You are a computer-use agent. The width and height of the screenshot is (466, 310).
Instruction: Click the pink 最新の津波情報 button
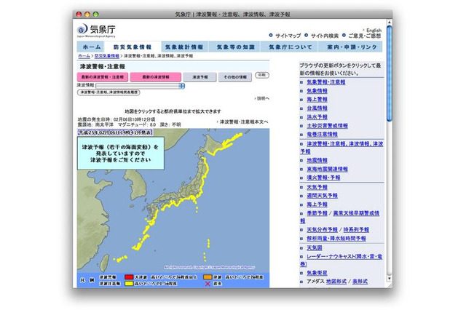[x=155, y=77]
